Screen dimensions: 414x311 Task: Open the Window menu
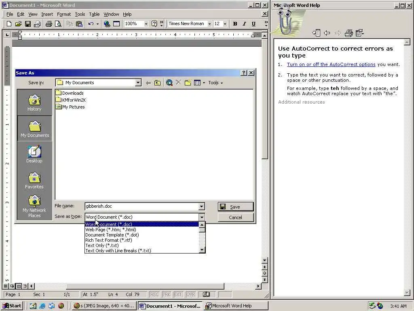(x=111, y=14)
